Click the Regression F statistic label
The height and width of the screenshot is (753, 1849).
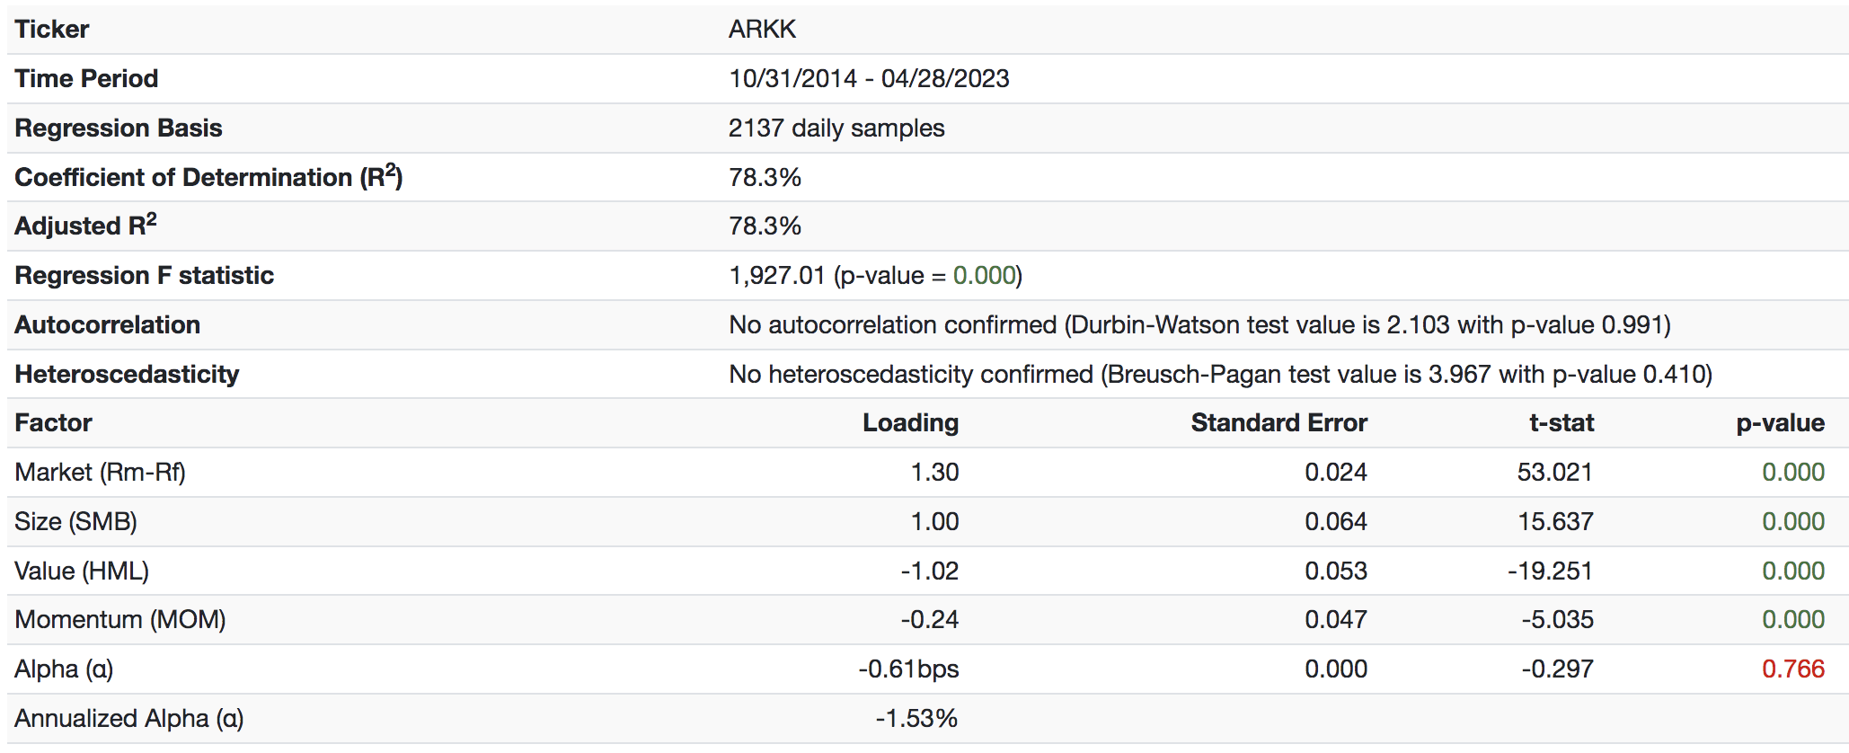[x=145, y=275]
